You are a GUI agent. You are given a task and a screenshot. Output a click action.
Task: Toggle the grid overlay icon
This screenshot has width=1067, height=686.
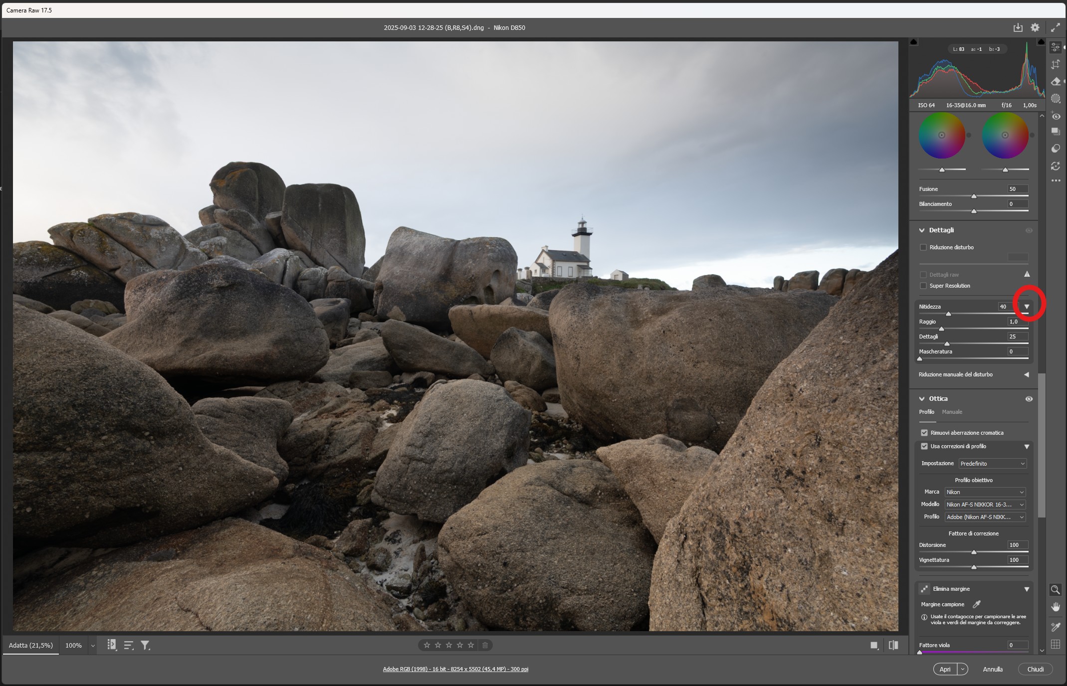tap(1056, 644)
